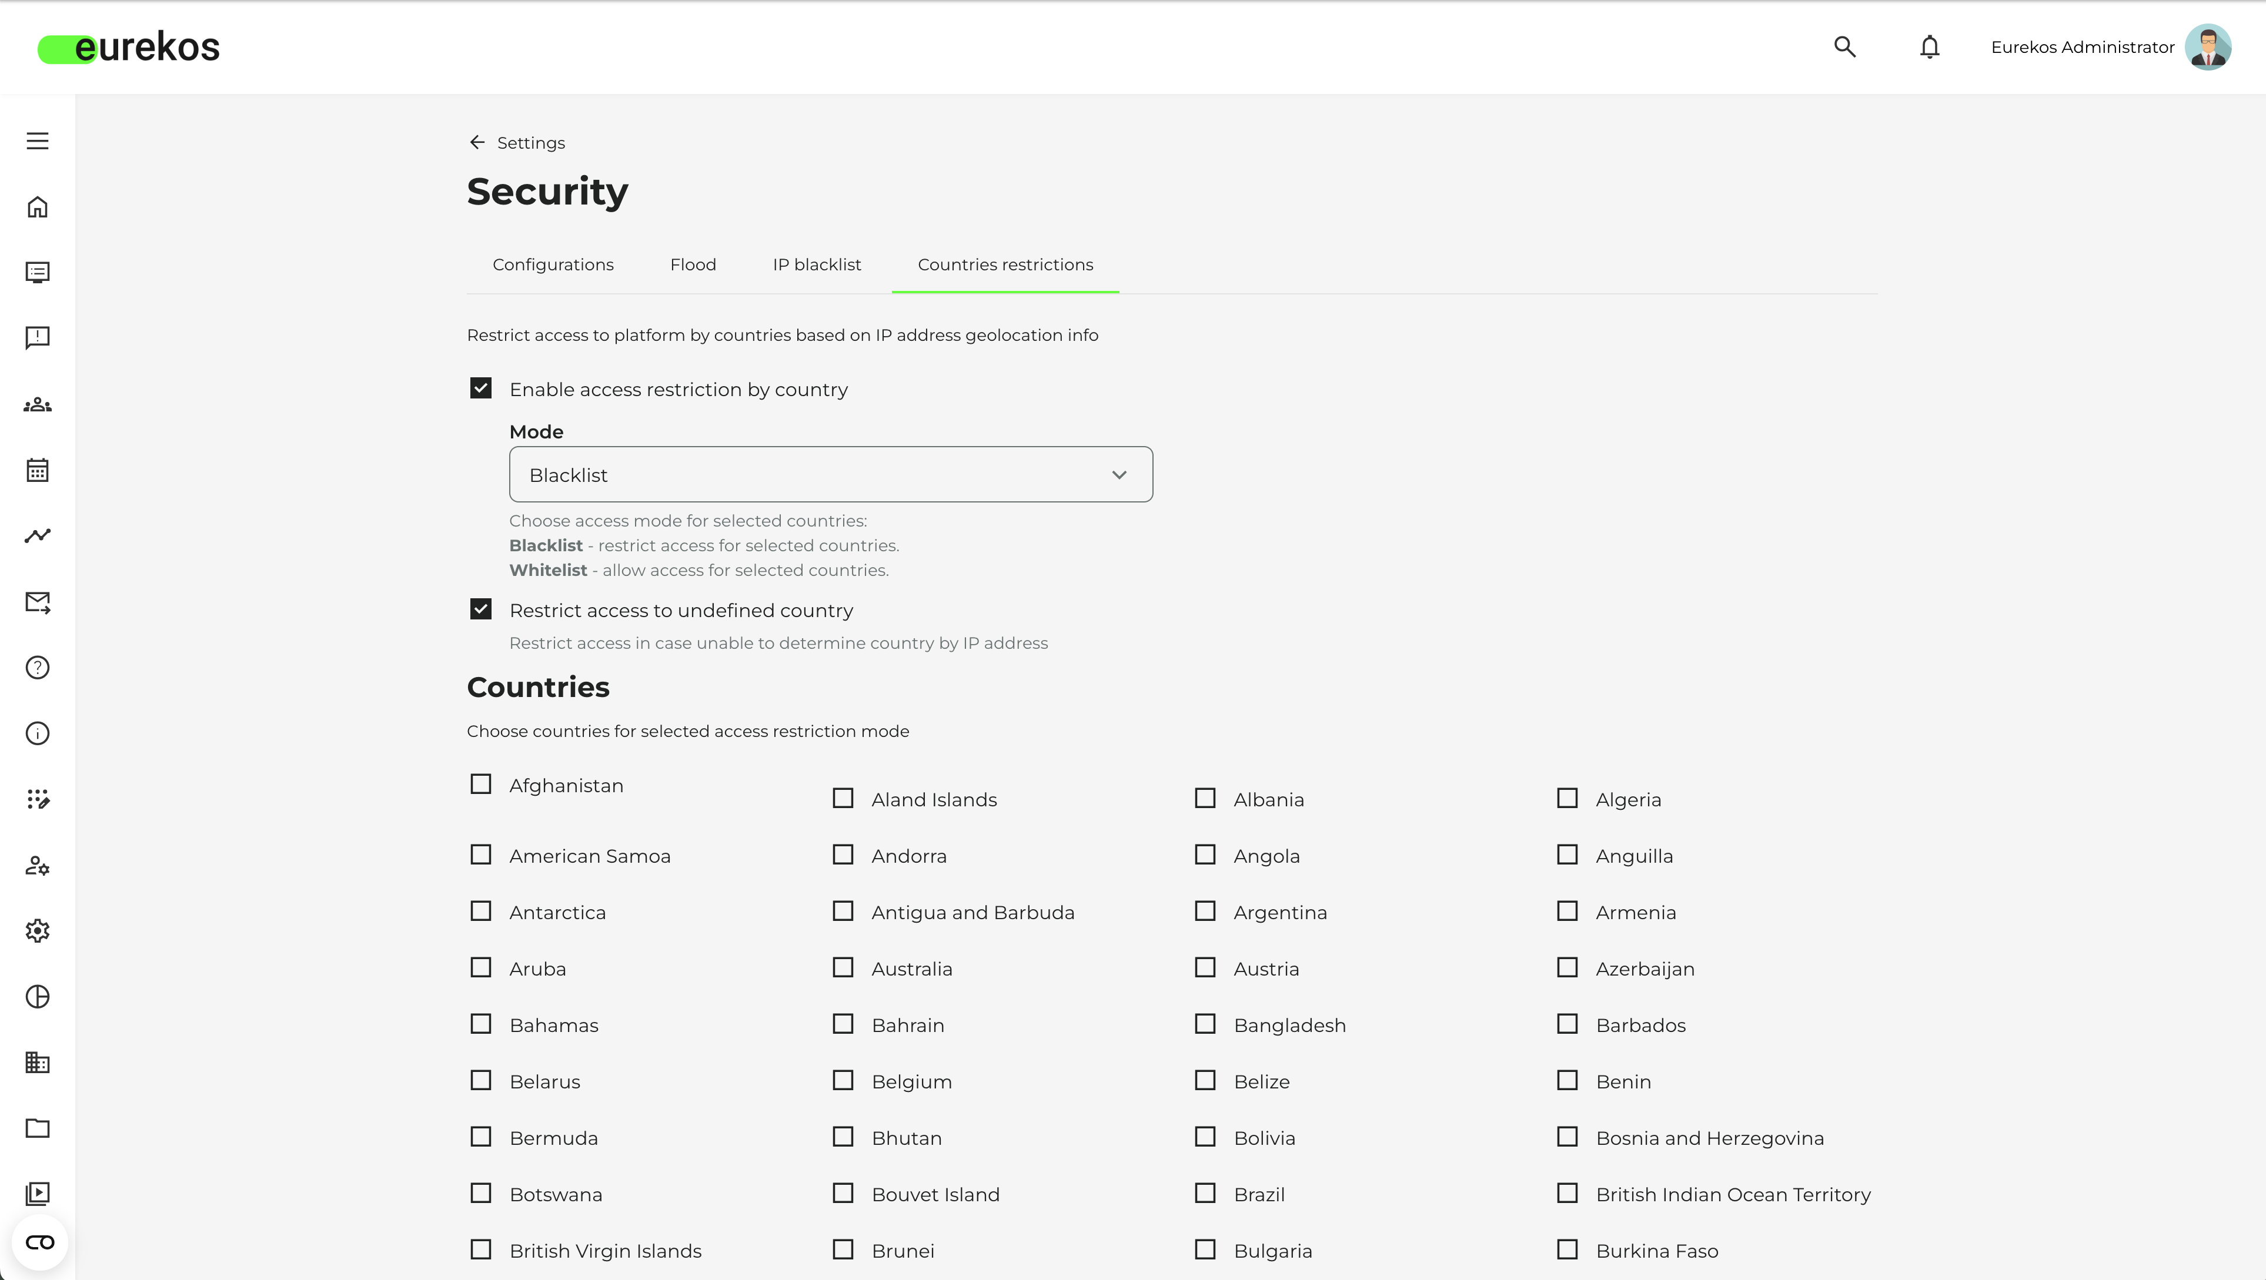Open the Flood tab
2266x1280 pixels.
tap(692, 264)
